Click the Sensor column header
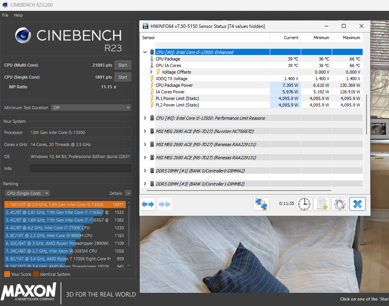 coord(148,38)
